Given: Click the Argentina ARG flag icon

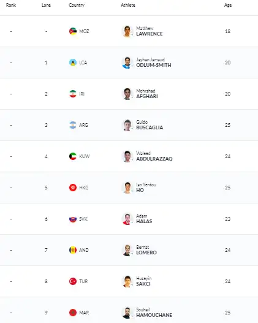Looking at the screenshot, I should [73, 125].
